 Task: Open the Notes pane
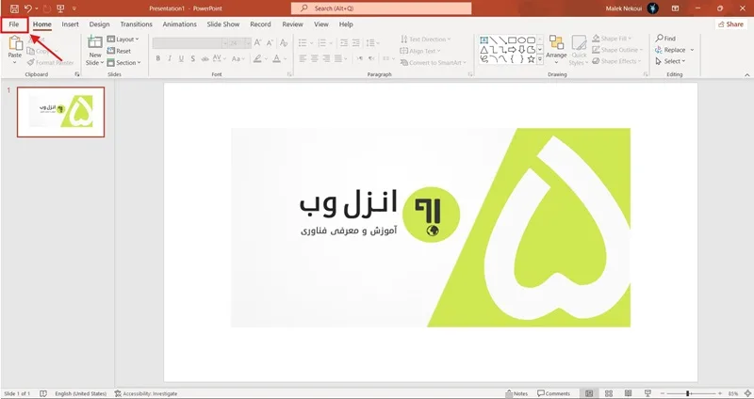(516, 393)
